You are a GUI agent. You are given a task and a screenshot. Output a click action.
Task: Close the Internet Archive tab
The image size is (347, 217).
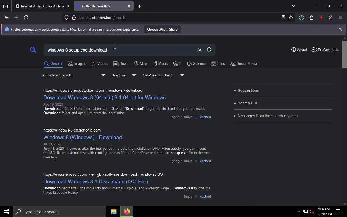coord(68,6)
